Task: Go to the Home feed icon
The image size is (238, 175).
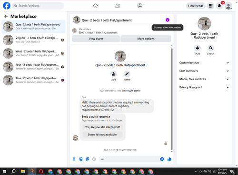Action: point(95,6)
